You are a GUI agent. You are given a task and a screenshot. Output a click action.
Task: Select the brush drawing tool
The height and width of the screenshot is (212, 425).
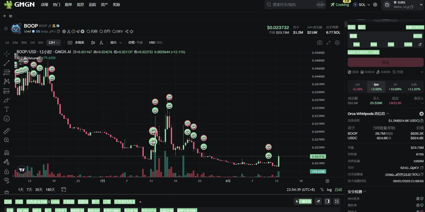pos(6,100)
